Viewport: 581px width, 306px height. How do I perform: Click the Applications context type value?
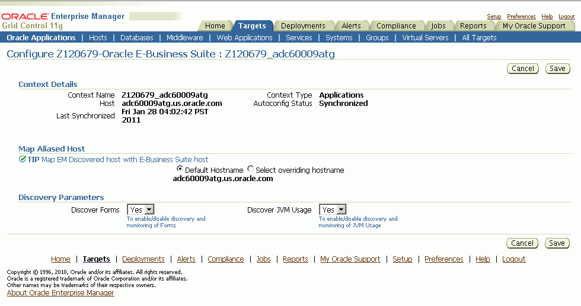[x=341, y=95]
